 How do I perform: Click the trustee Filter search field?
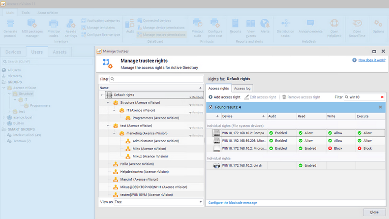[x=156, y=79]
